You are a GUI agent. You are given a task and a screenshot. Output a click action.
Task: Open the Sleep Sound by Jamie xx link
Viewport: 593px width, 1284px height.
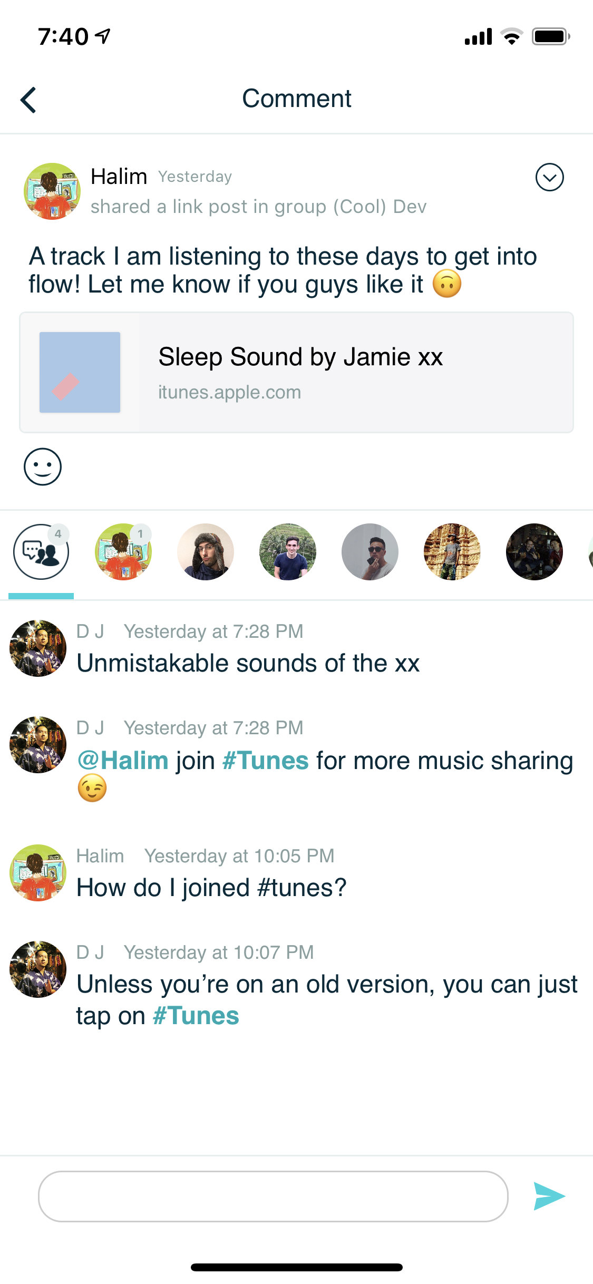pyautogui.click(x=300, y=357)
